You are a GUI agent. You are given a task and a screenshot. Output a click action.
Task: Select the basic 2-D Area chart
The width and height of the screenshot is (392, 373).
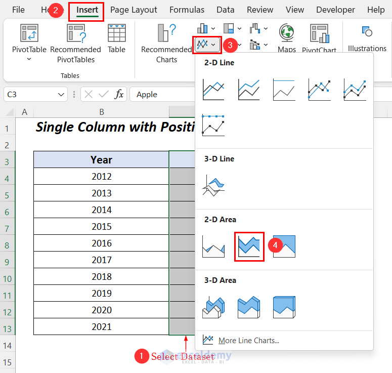(213, 246)
